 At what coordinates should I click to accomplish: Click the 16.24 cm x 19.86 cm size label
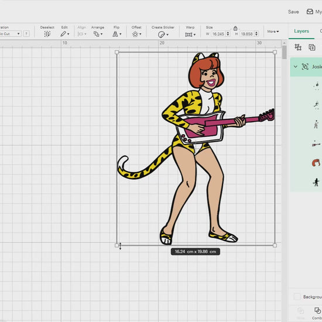click(196, 252)
